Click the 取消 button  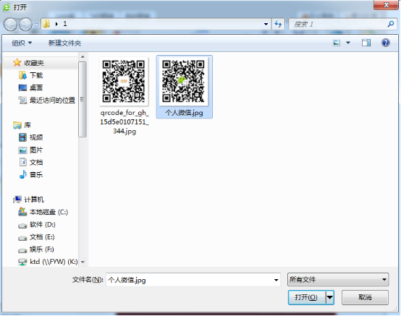(x=365, y=297)
